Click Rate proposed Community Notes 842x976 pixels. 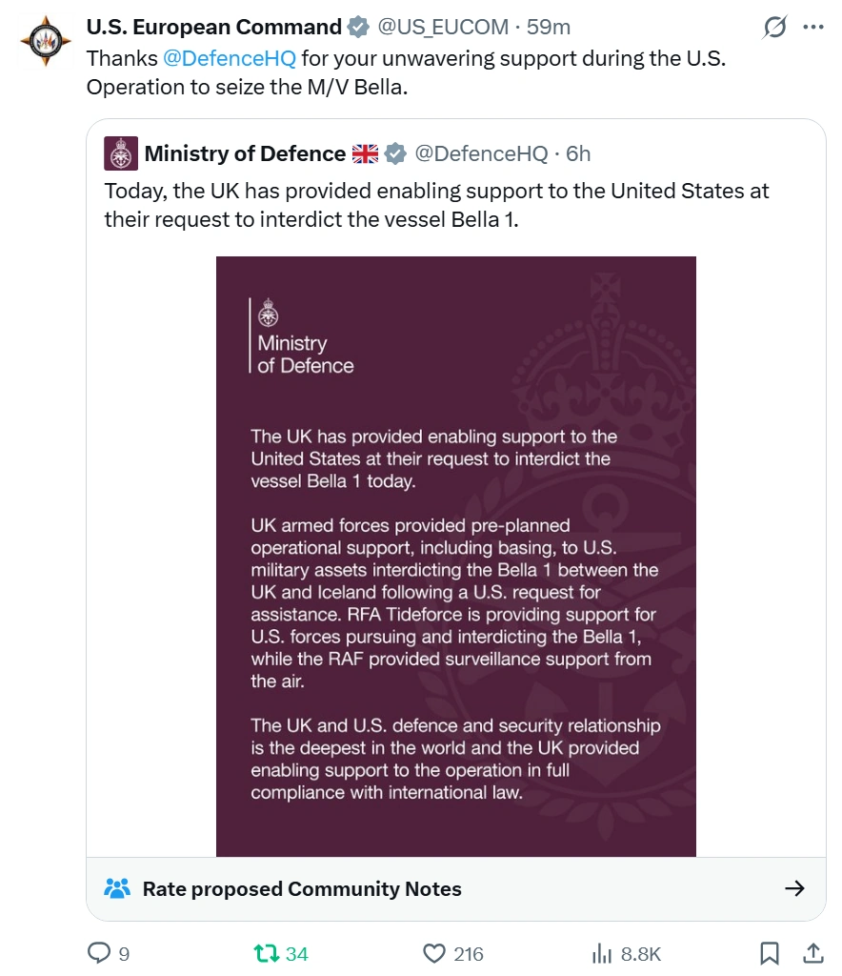click(x=302, y=889)
